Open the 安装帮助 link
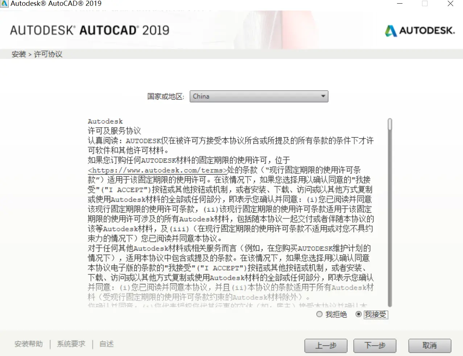The height and width of the screenshot is (356, 463). pyautogui.click(x=29, y=344)
